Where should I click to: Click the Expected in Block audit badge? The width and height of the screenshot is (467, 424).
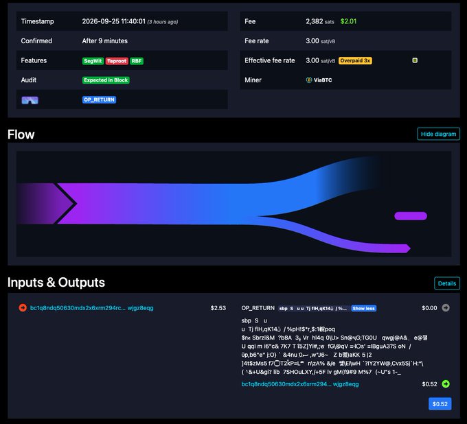click(106, 80)
